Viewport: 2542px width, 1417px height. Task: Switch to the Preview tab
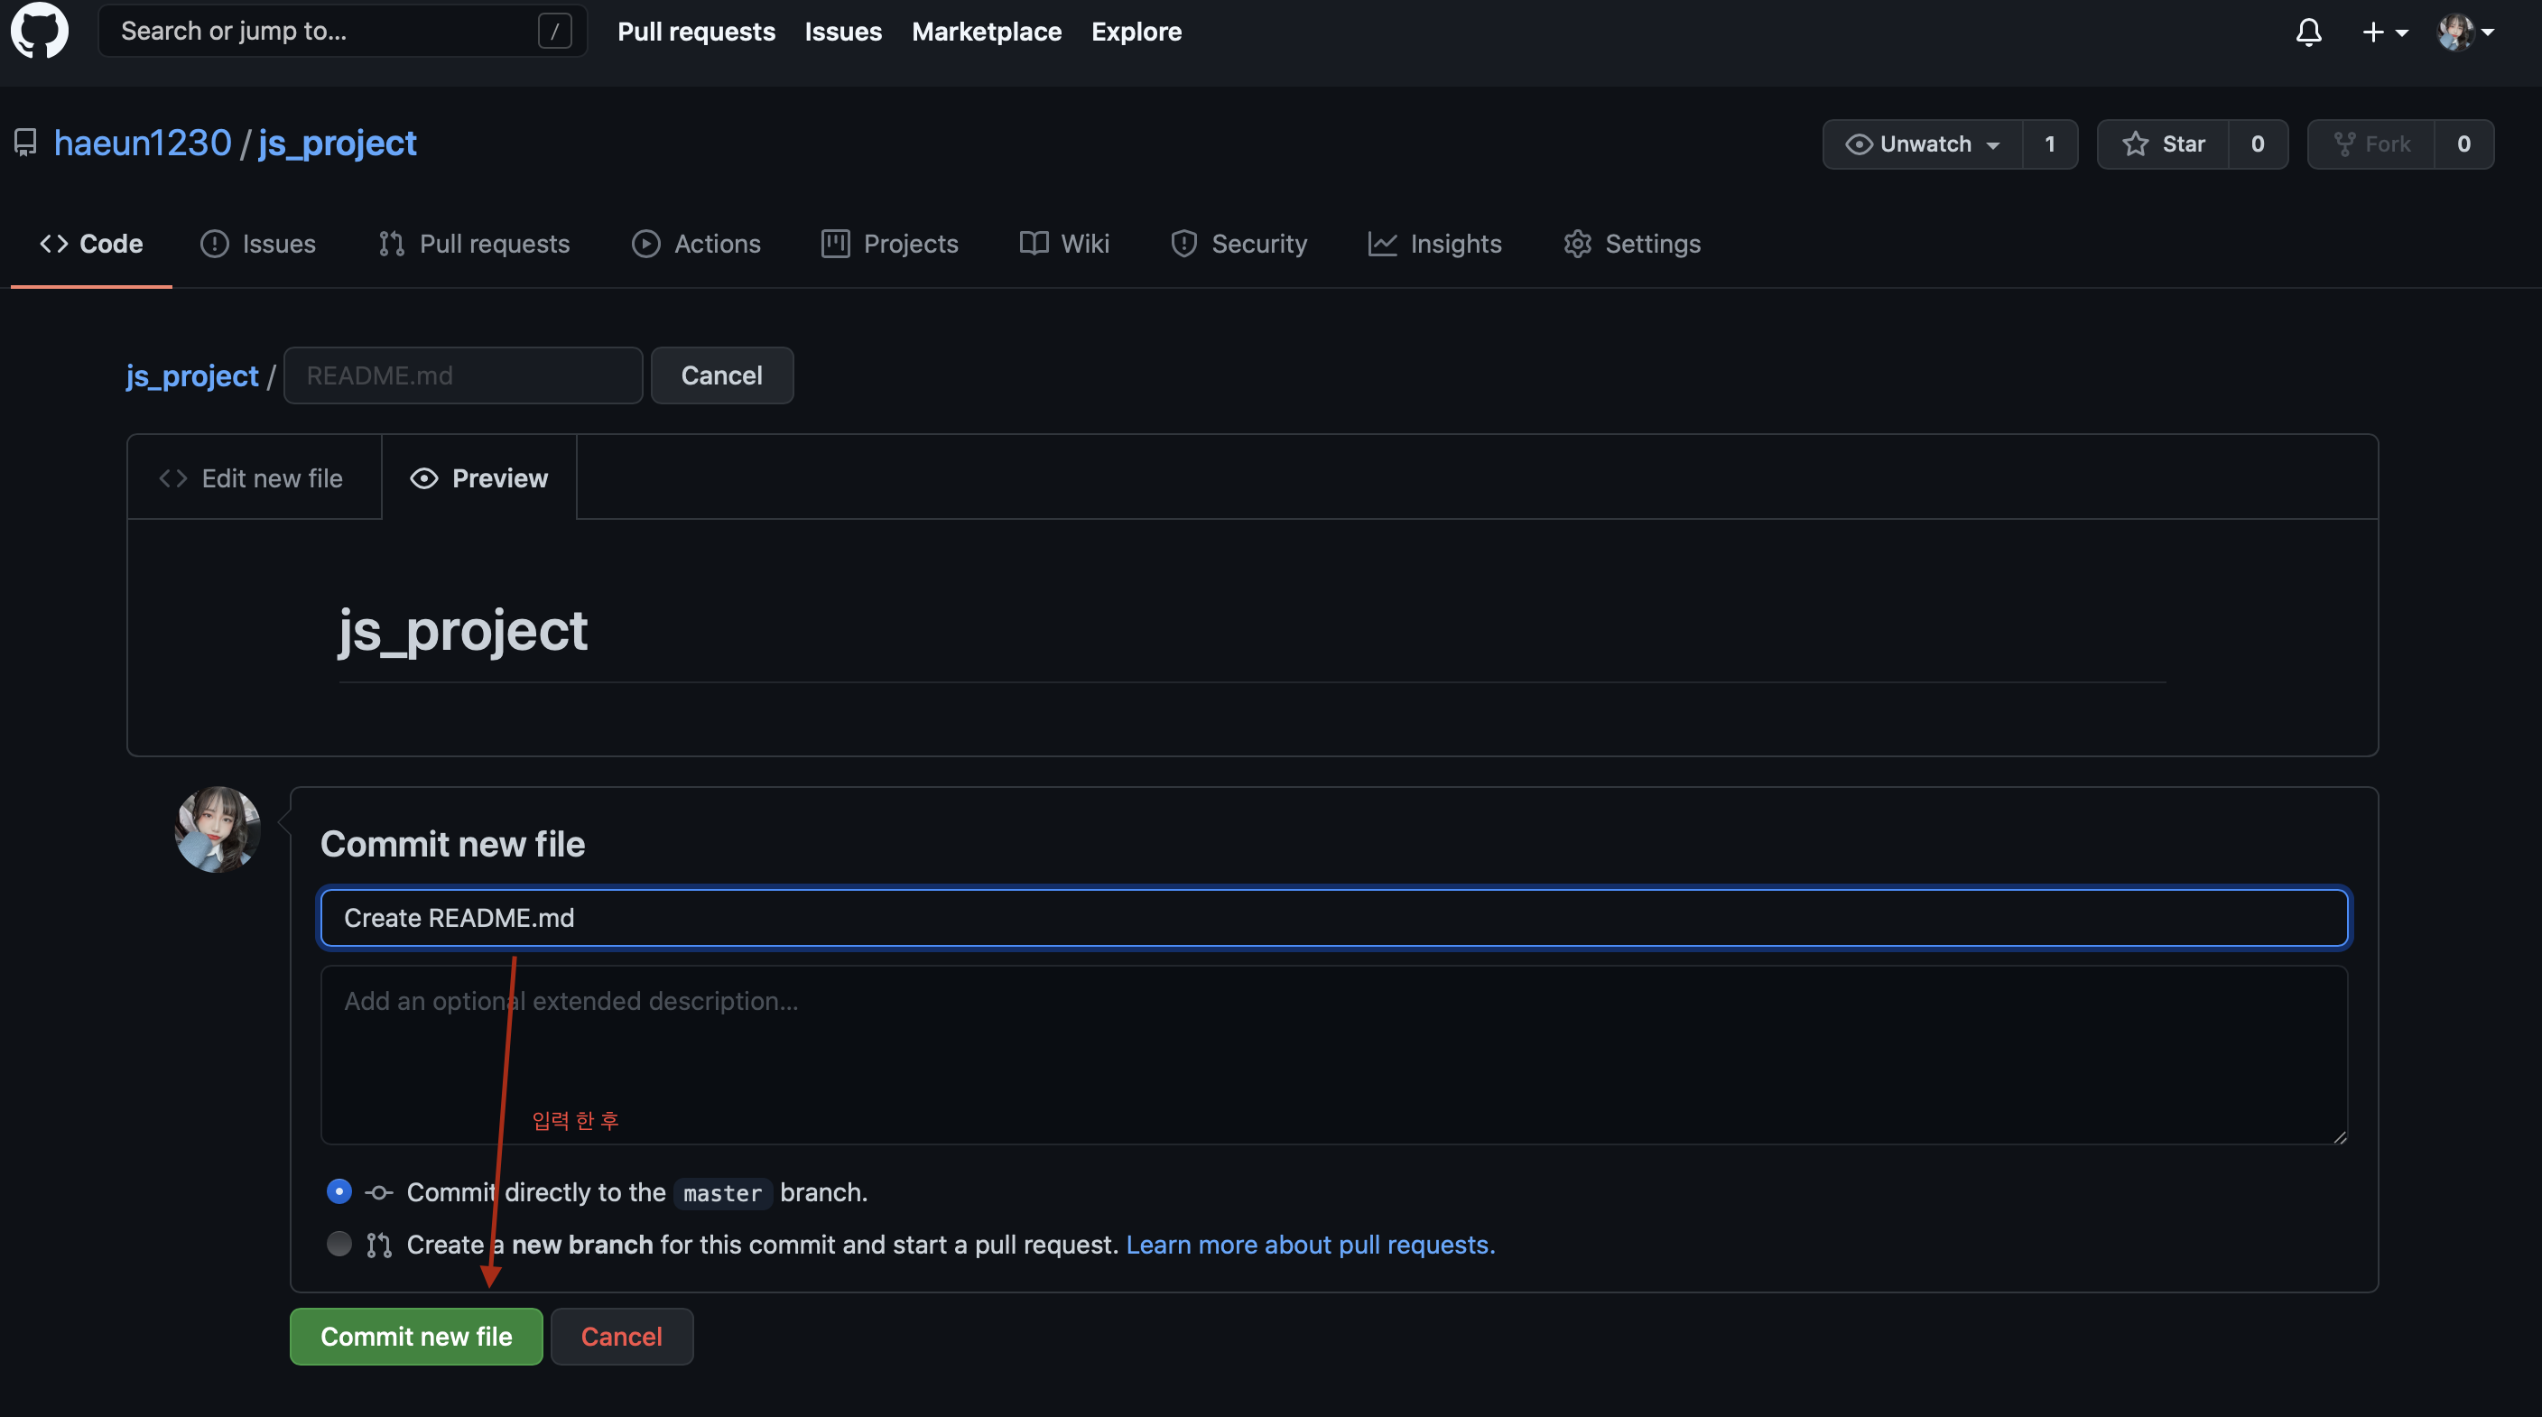click(478, 477)
